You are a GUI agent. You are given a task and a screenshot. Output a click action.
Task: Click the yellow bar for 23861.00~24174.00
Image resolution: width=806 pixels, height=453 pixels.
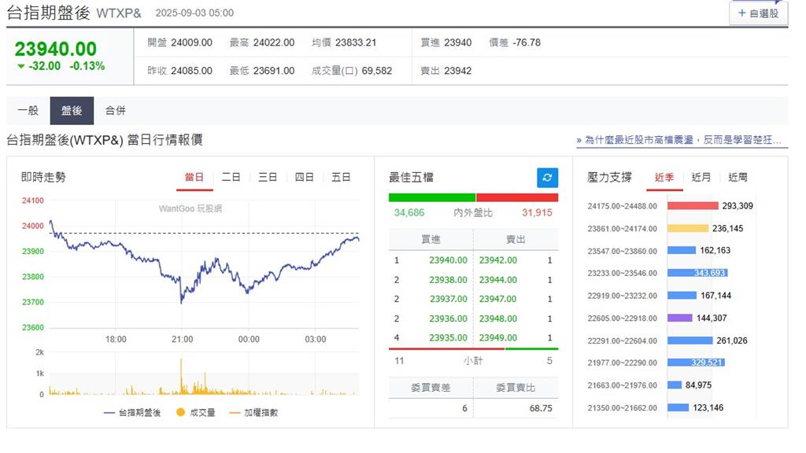688,229
